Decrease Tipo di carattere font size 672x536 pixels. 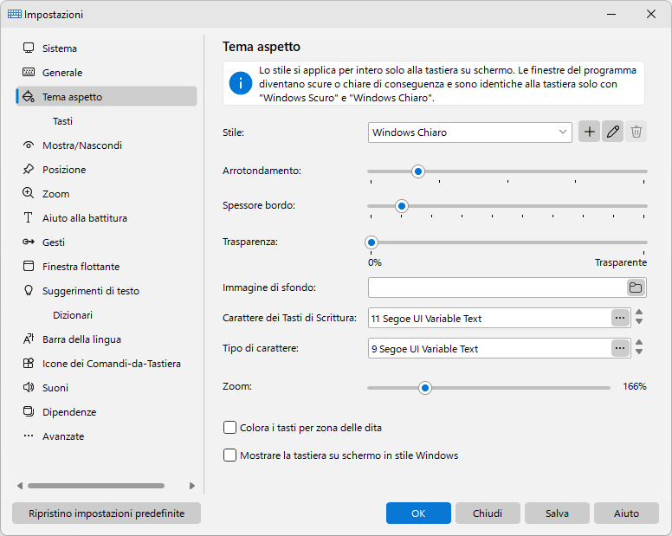[639, 352]
